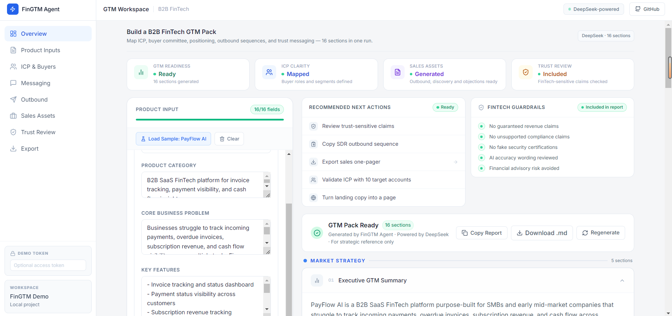
Task: Click the 16/16 fields progress bar
Action: (x=210, y=119)
